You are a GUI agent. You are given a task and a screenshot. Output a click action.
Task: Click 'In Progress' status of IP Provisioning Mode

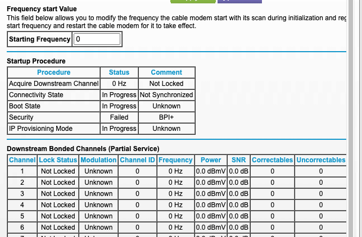119,129
